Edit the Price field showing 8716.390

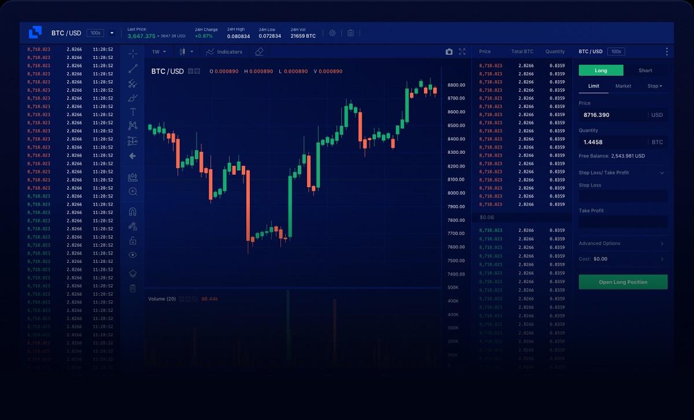tap(623, 115)
